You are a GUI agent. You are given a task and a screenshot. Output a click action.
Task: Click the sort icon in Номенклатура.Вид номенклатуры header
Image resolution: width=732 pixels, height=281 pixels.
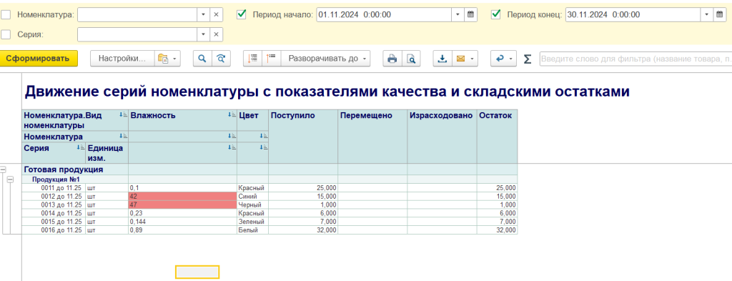point(123,115)
